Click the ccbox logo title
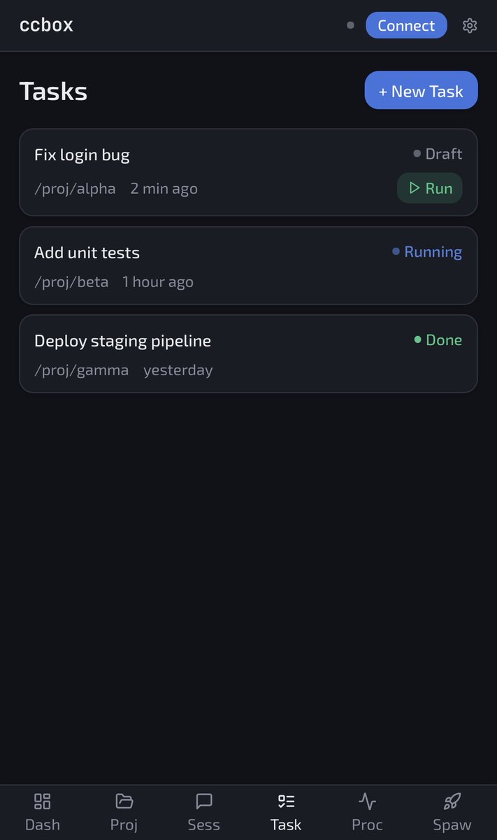This screenshot has width=497, height=840. [x=46, y=25]
